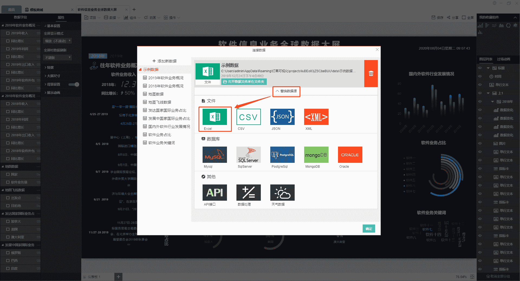The height and width of the screenshot is (281, 520).
Task: Click the 分享 button
Action: coord(453,18)
